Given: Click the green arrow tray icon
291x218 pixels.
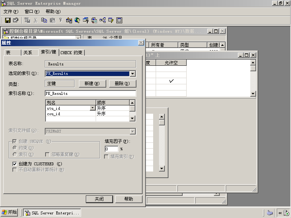Looking at the screenshot, I should (287, 213).
